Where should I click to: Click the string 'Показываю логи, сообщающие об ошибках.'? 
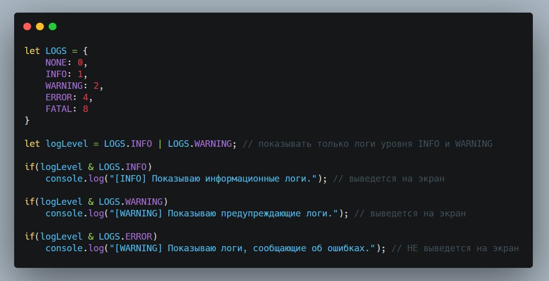point(269,248)
